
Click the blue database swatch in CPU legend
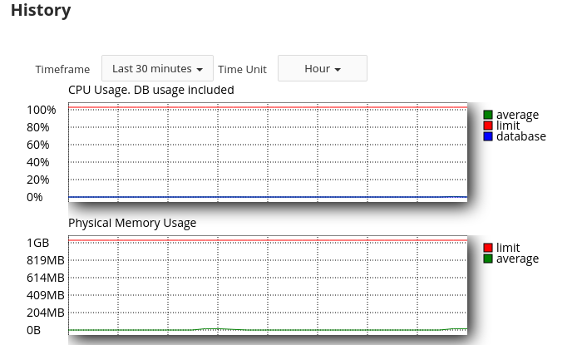[x=488, y=136]
